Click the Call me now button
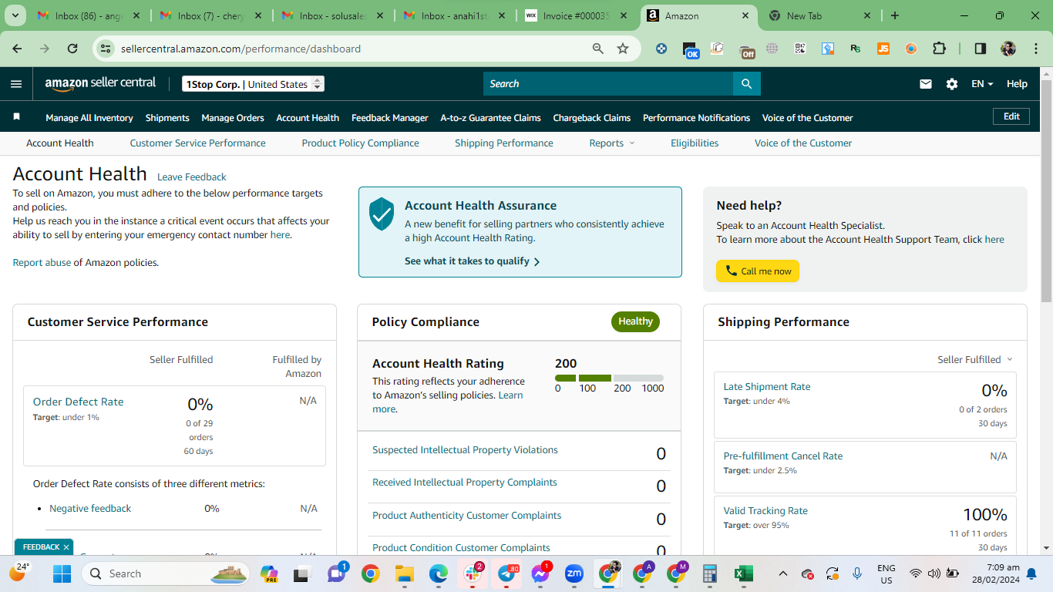This screenshot has width=1053, height=592. pos(758,271)
